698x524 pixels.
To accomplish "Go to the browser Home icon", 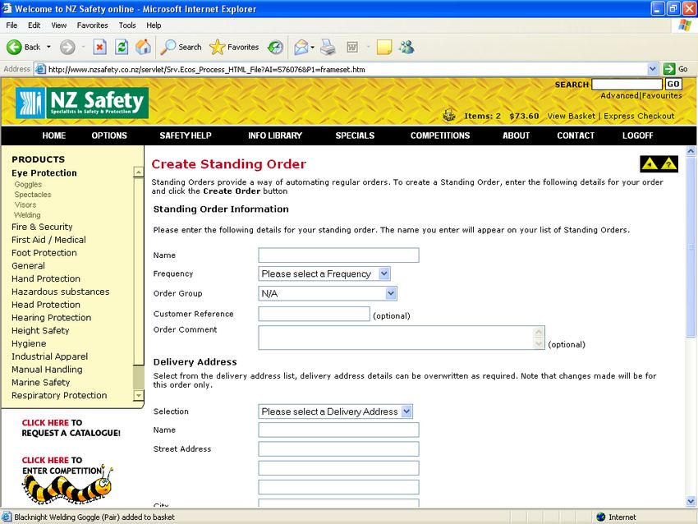I will pyautogui.click(x=144, y=47).
